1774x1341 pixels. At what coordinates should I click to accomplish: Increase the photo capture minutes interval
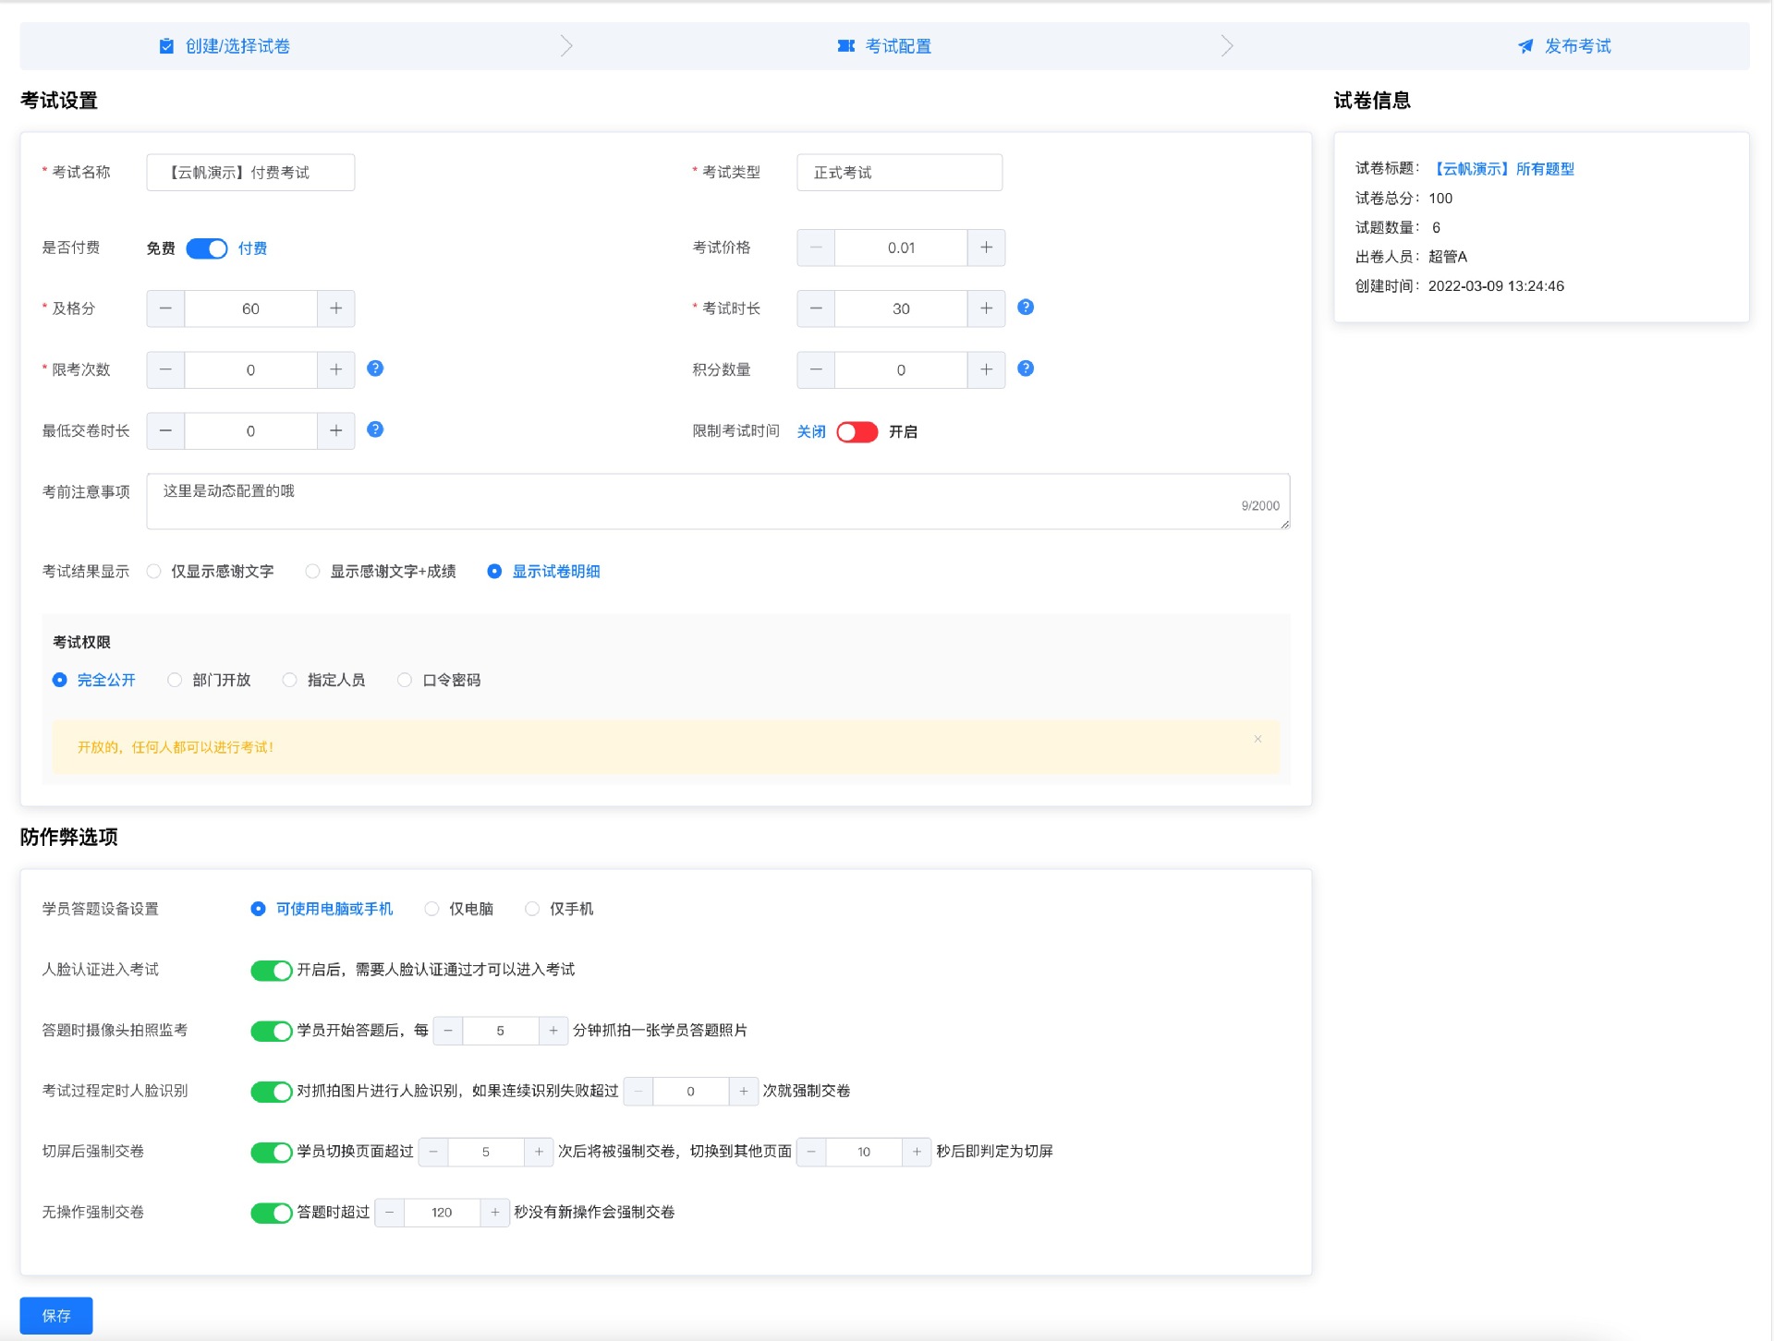tap(553, 1031)
